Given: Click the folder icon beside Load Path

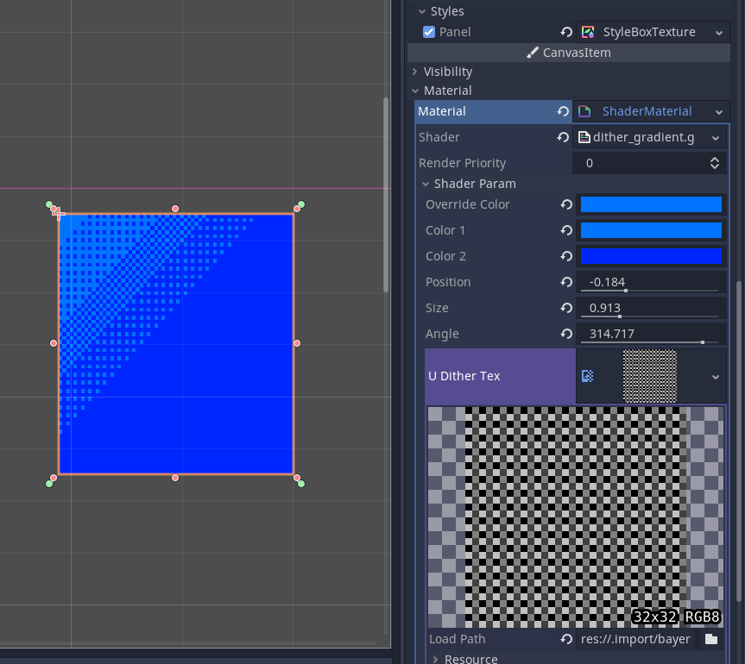Looking at the screenshot, I should click(x=710, y=639).
